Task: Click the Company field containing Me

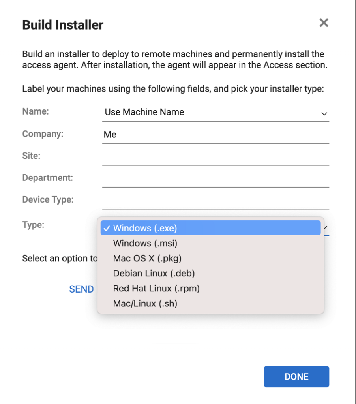Action: 215,135
